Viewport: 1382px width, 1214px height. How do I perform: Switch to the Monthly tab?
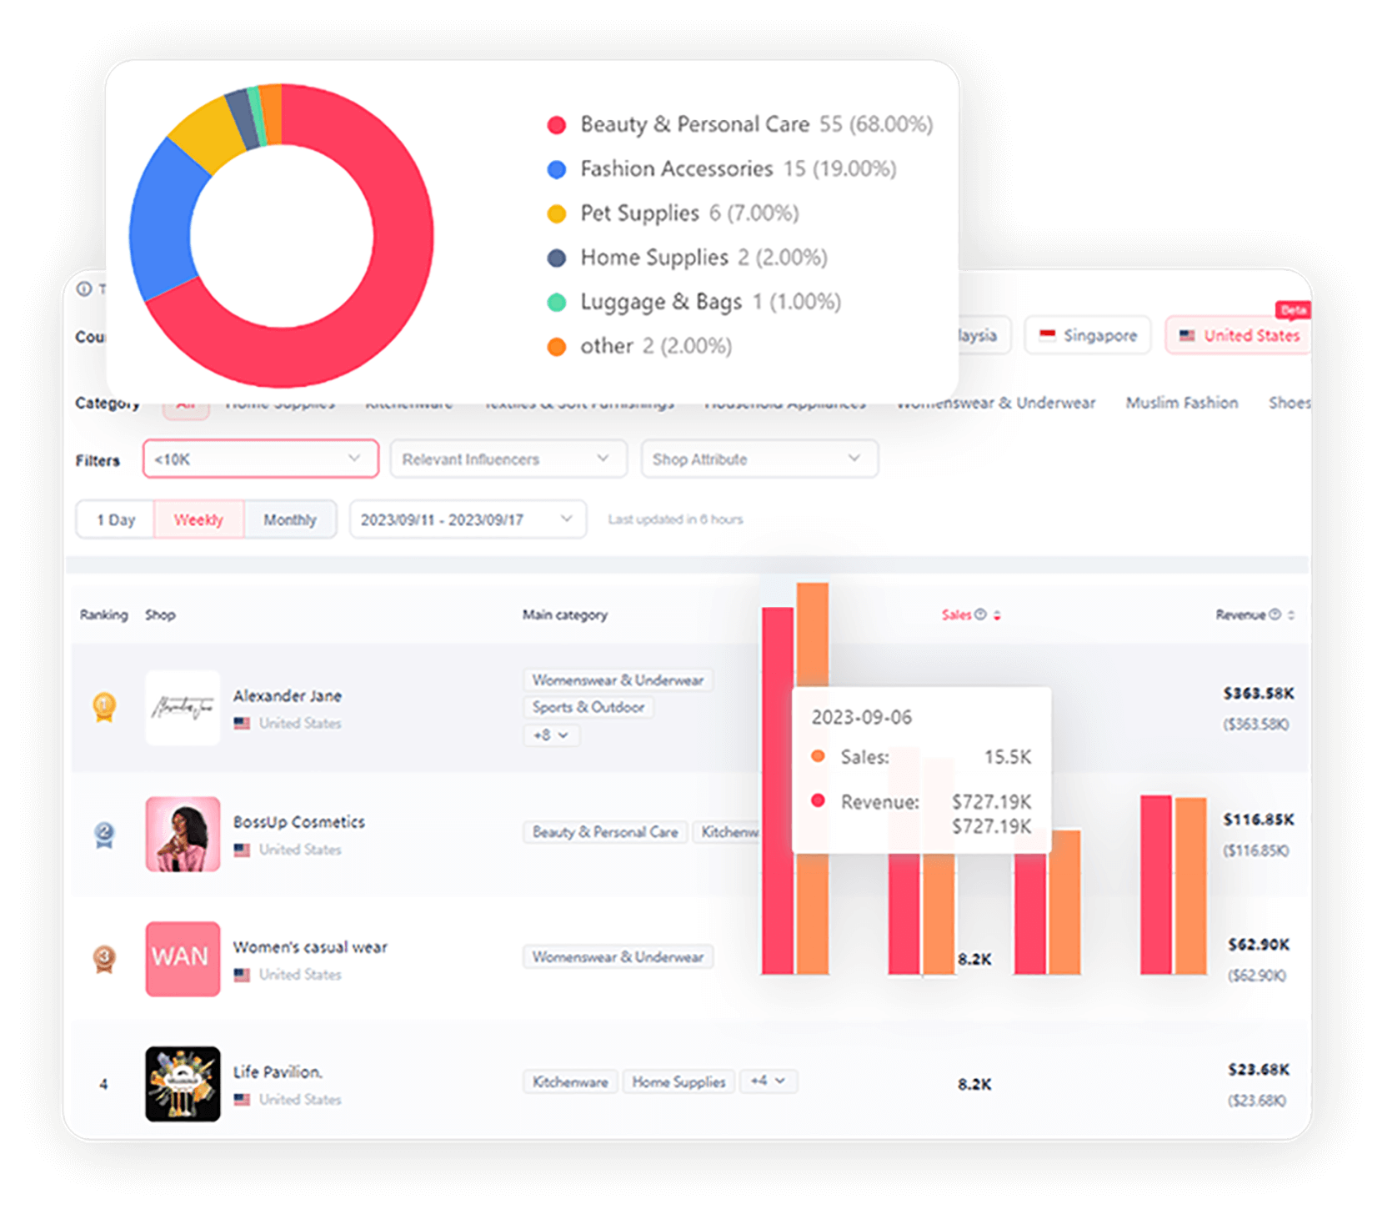(x=290, y=519)
